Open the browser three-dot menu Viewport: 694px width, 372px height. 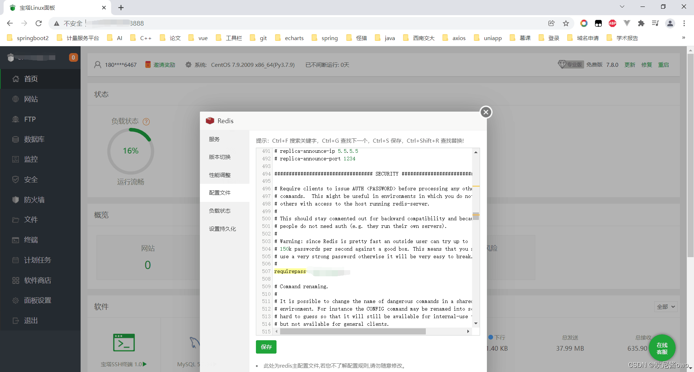click(684, 23)
